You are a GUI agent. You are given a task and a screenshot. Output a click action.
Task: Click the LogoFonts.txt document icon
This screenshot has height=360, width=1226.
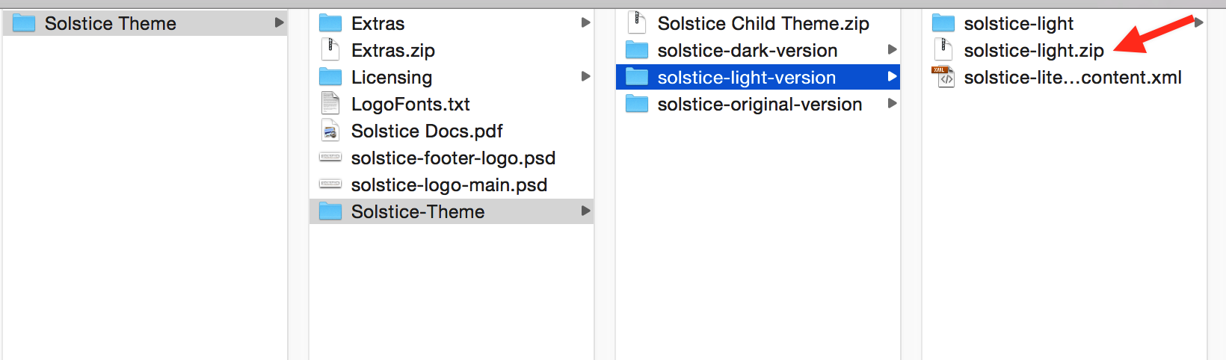click(x=330, y=104)
